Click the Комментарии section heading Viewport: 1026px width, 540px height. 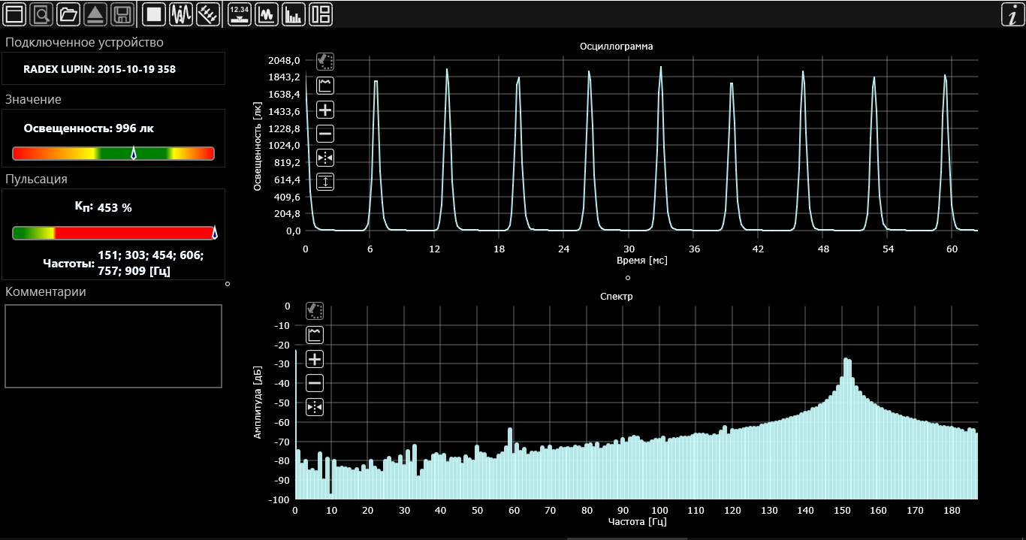(46, 291)
